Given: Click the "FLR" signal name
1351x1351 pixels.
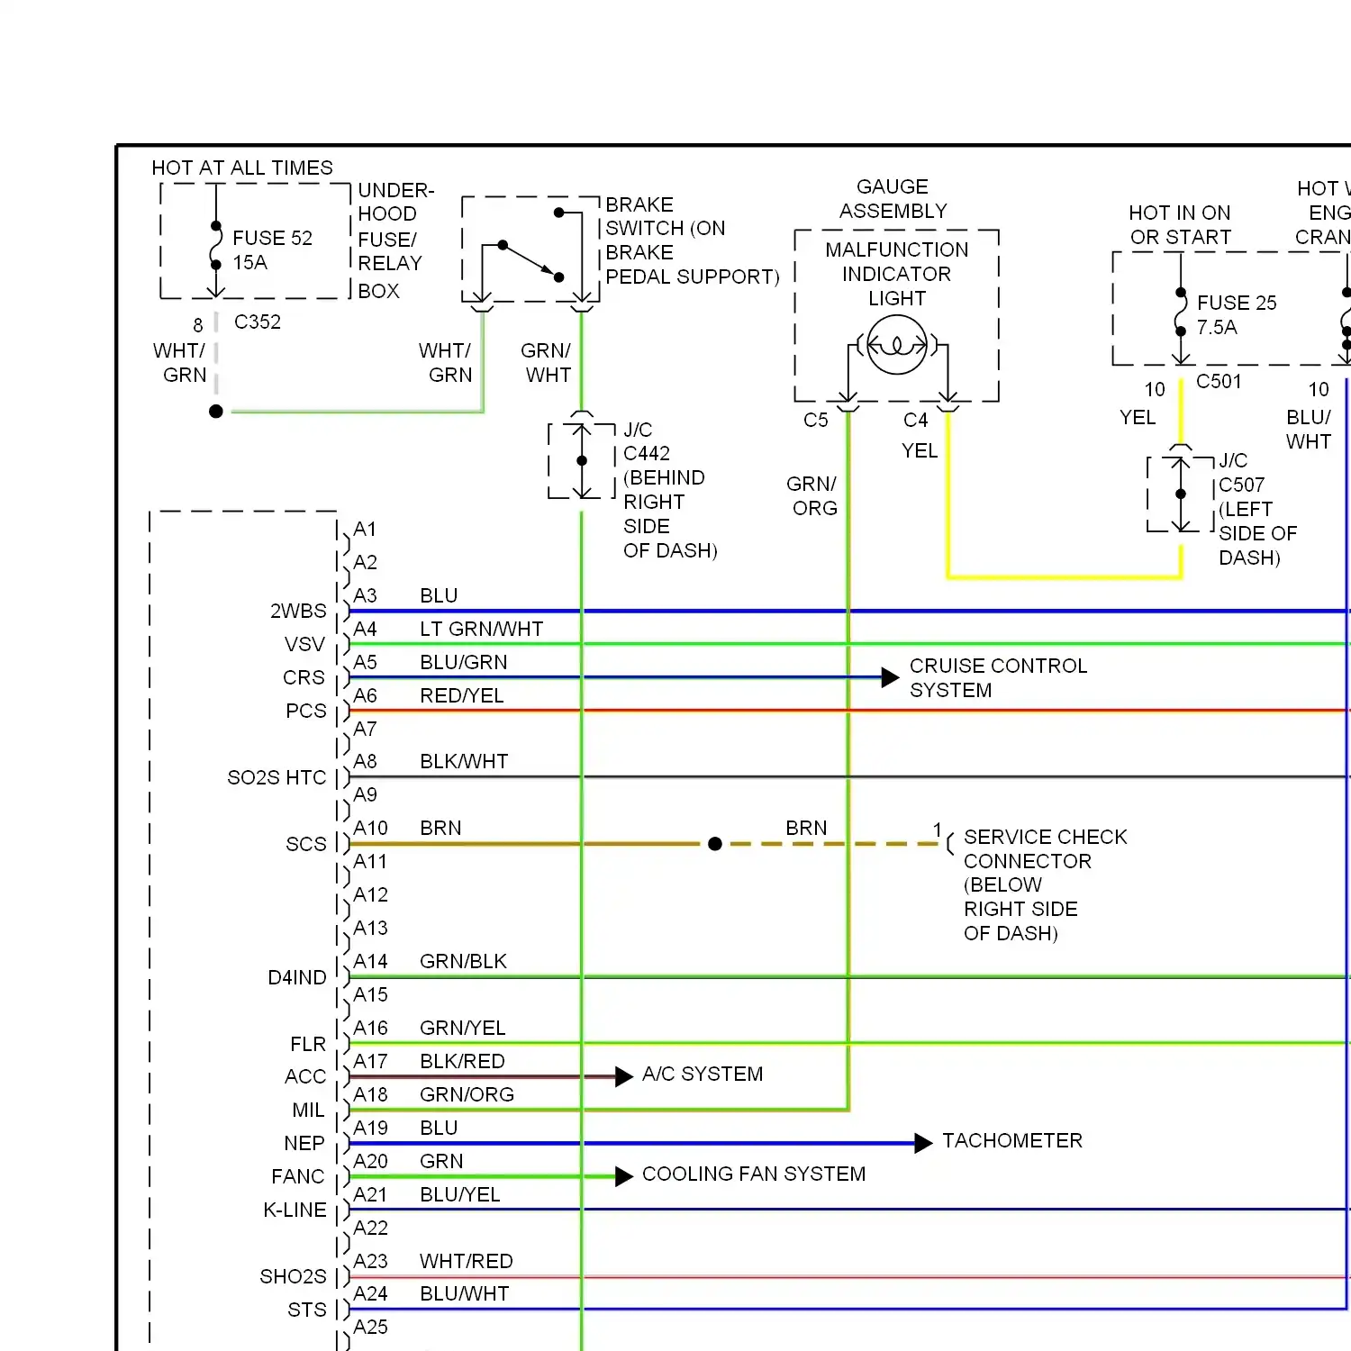Looking at the screenshot, I should click(308, 1044).
